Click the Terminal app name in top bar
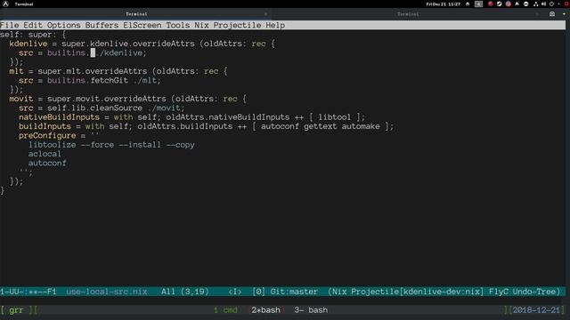The width and height of the screenshot is (570, 320). tap(24, 4)
